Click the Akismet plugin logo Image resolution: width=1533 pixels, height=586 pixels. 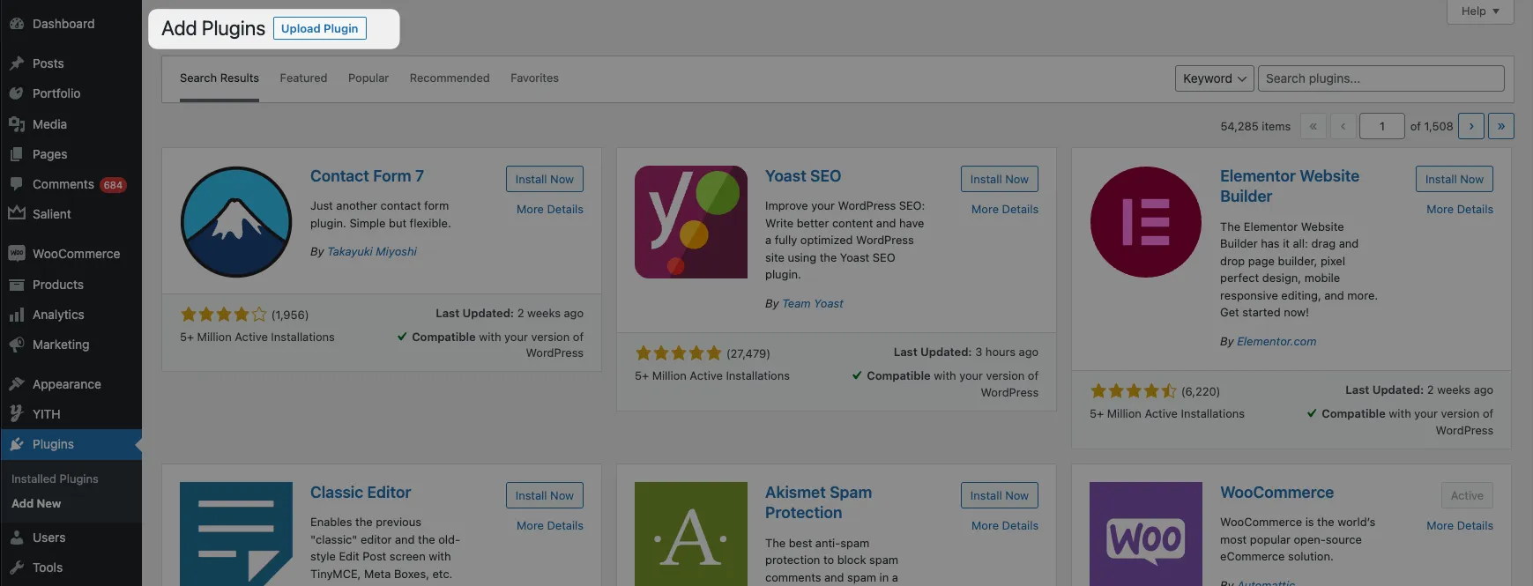(x=691, y=534)
